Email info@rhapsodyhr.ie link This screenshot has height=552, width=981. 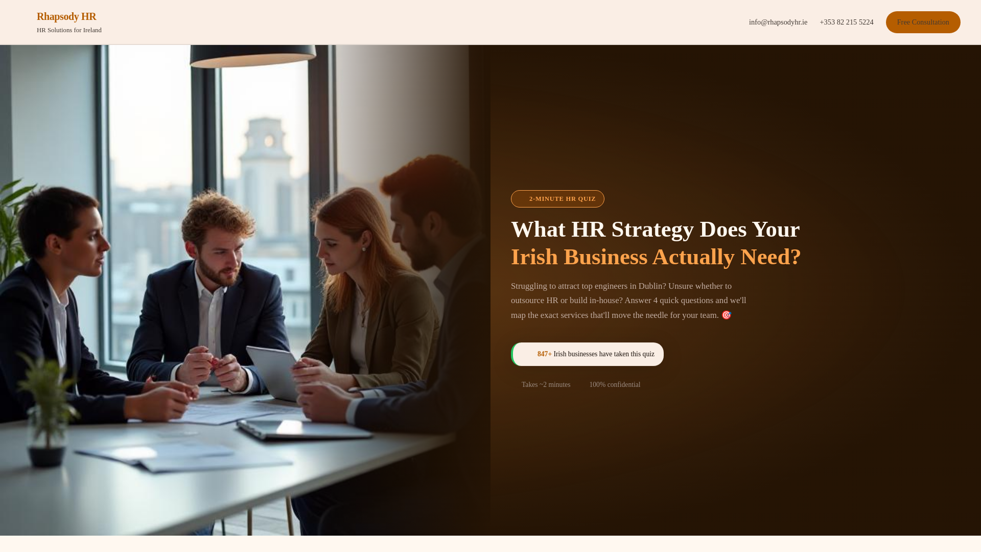[x=778, y=22]
